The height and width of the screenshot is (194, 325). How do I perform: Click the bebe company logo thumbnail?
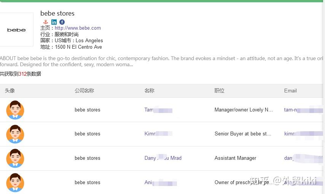16,30
